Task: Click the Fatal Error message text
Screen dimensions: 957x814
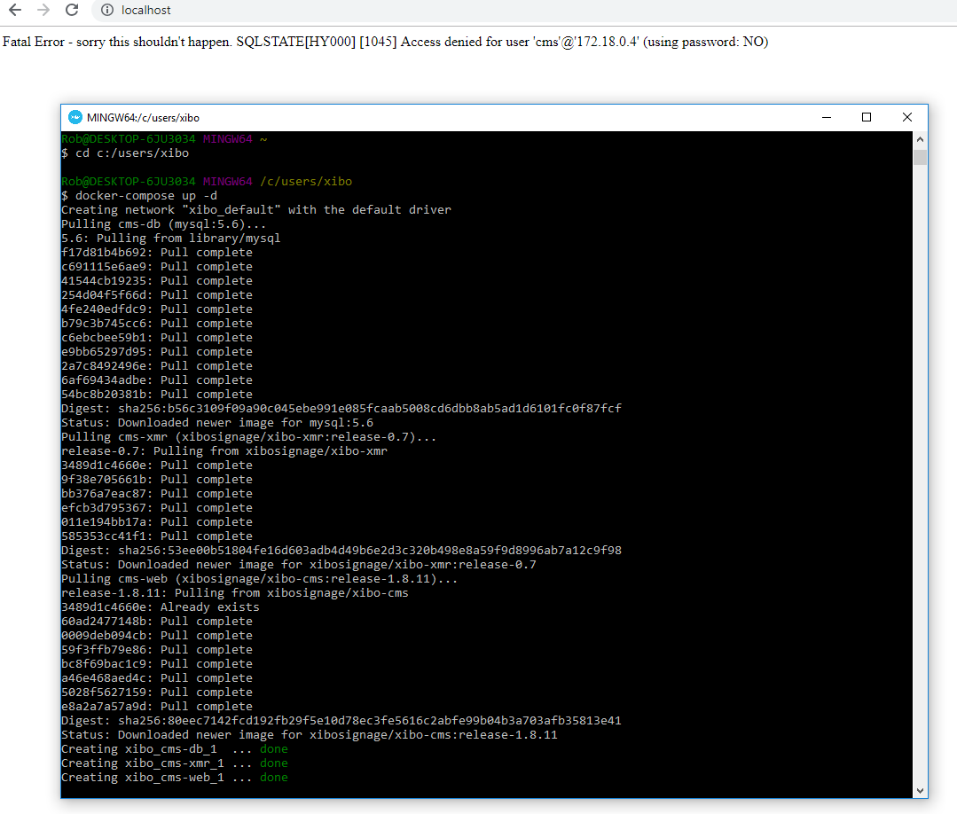Action: (385, 42)
